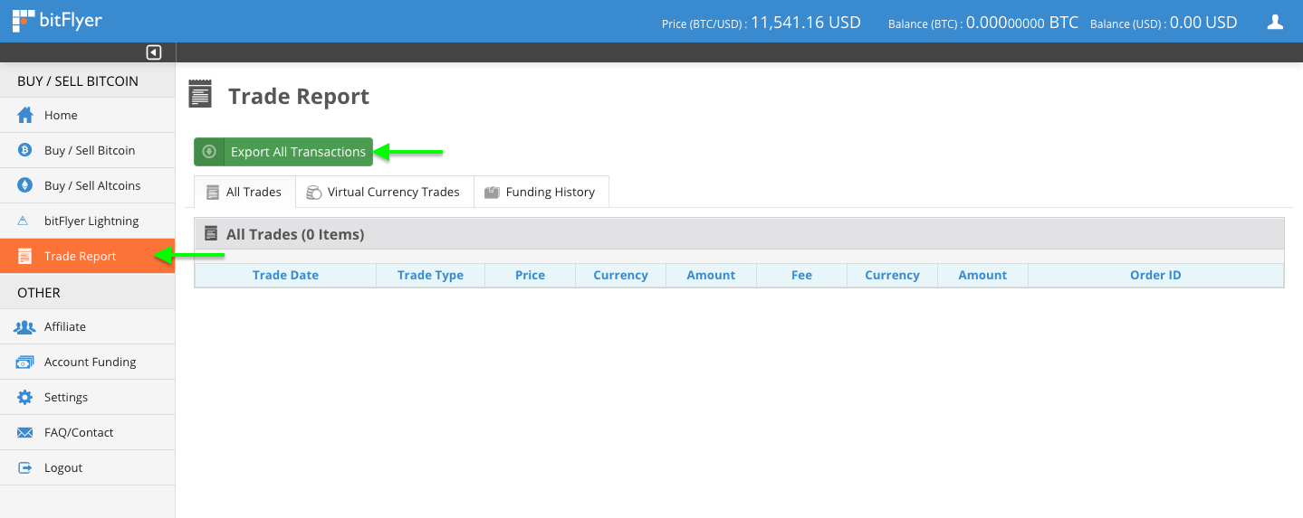Open Account Funding
1303x518 pixels.
(x=87, y=362)
